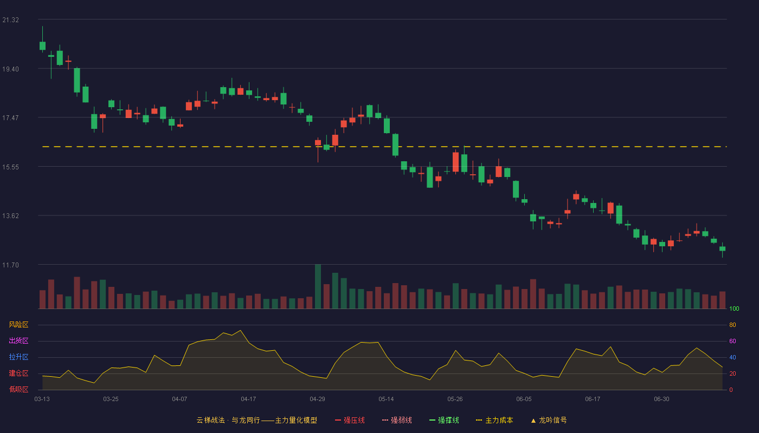Click the yellow dashed 主力成本 legend marker
This screenshot has height=433, width=759.
click(479, 421)
